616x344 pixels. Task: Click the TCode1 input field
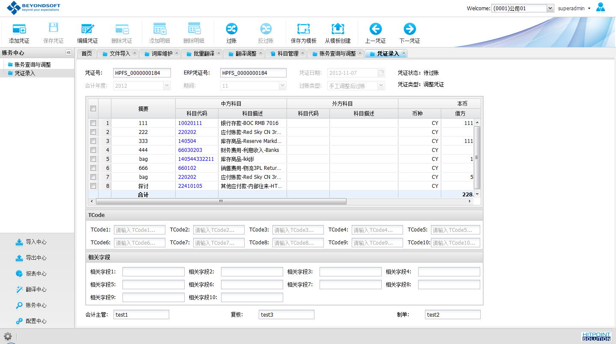click(140, 230)
